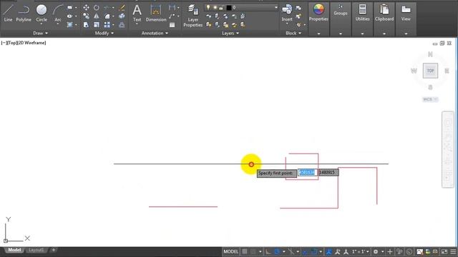Toggle polar tracking in status bar
458x257 pixels.
(x=277, y=251)
